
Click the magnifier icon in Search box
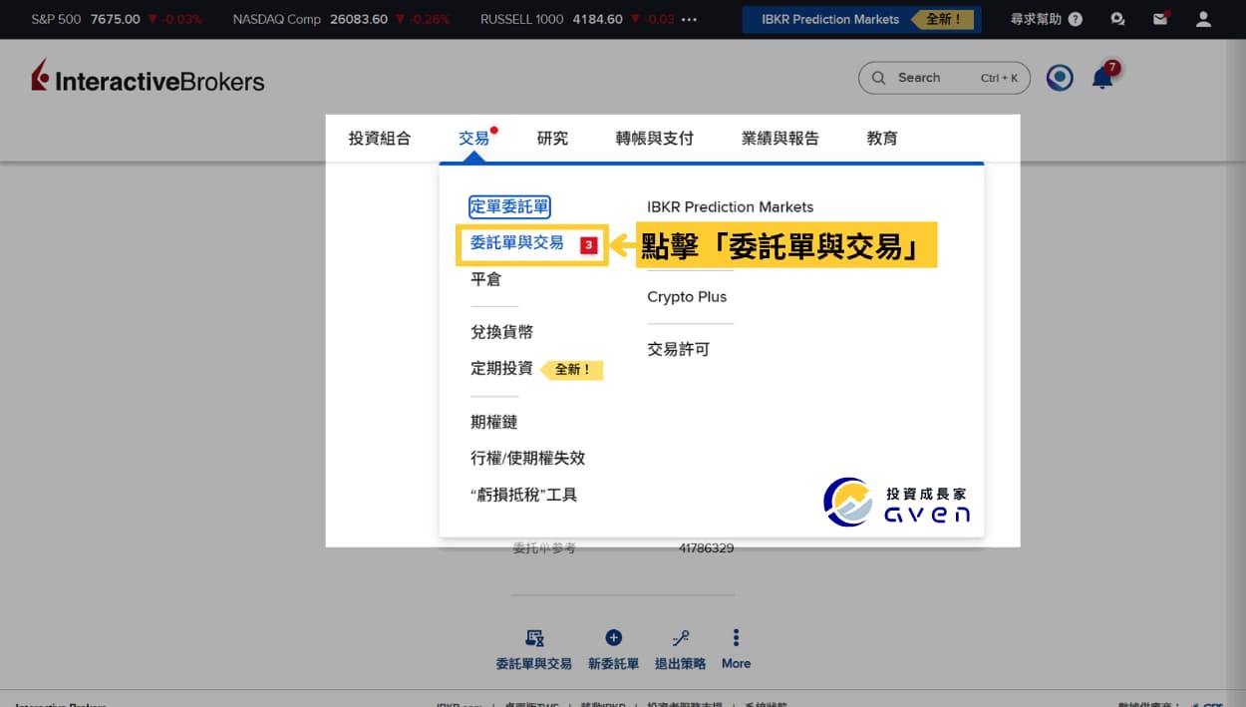point(878,78)
